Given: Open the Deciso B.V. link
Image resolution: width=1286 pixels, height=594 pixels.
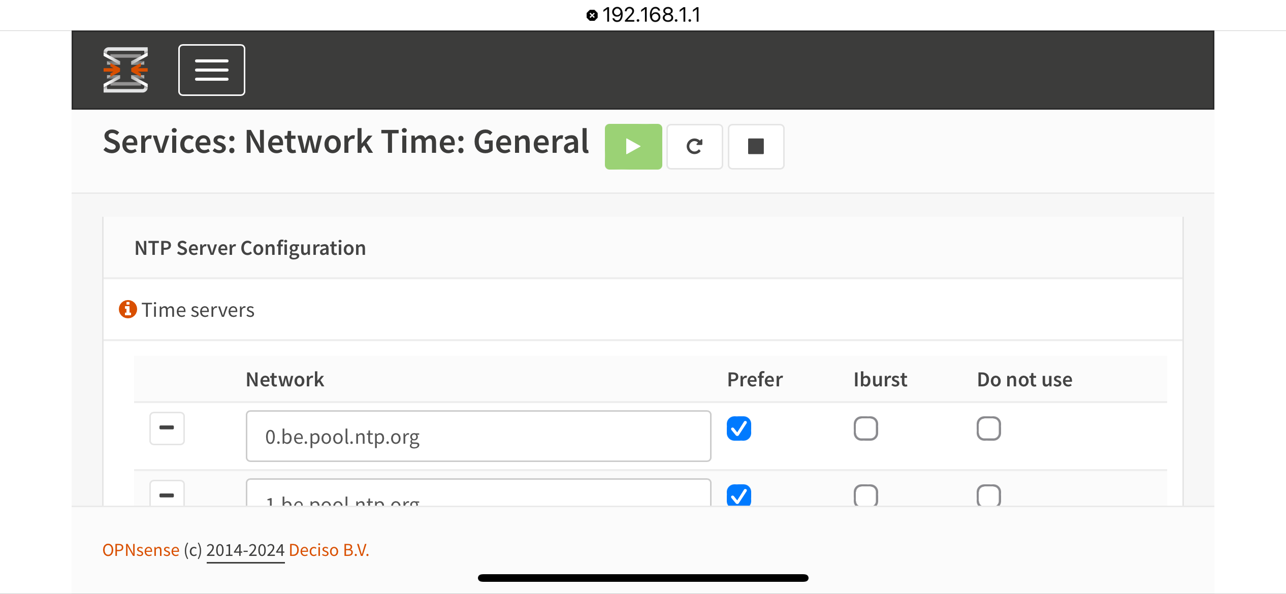Looking at the screenshot, I should pos(329,550).
